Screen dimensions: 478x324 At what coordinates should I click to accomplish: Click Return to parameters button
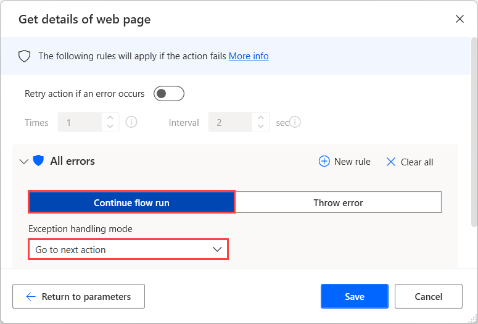coord(79,296)
